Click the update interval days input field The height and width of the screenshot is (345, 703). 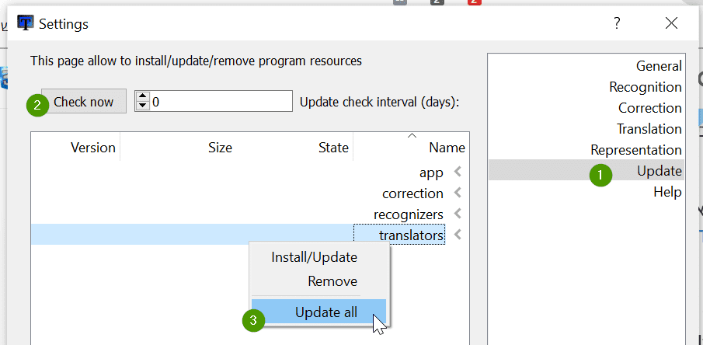click(221, 101)
